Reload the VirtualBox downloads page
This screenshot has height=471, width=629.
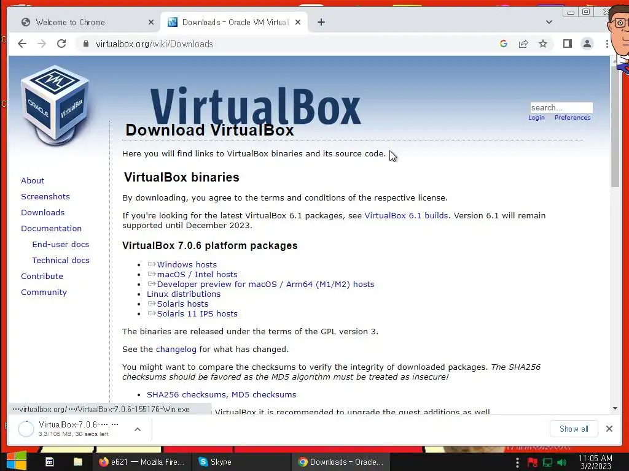click(x=61, y=44)
